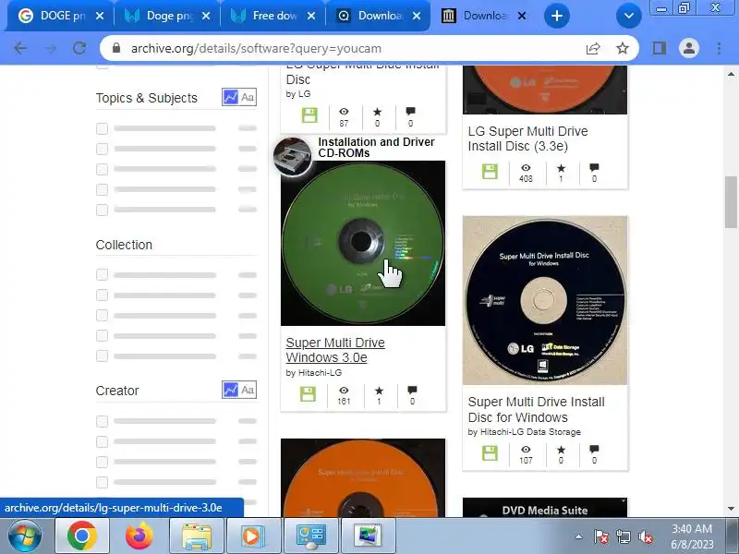Bookmark this page with the star icon

[x=623, y=48]
